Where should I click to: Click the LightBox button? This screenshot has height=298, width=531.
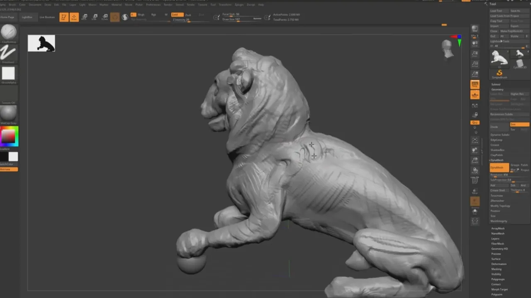[x=27, y=17]
